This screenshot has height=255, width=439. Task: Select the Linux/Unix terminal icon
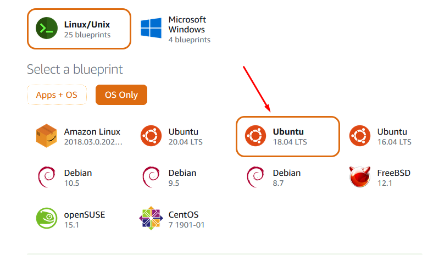(x=47, y=28)
